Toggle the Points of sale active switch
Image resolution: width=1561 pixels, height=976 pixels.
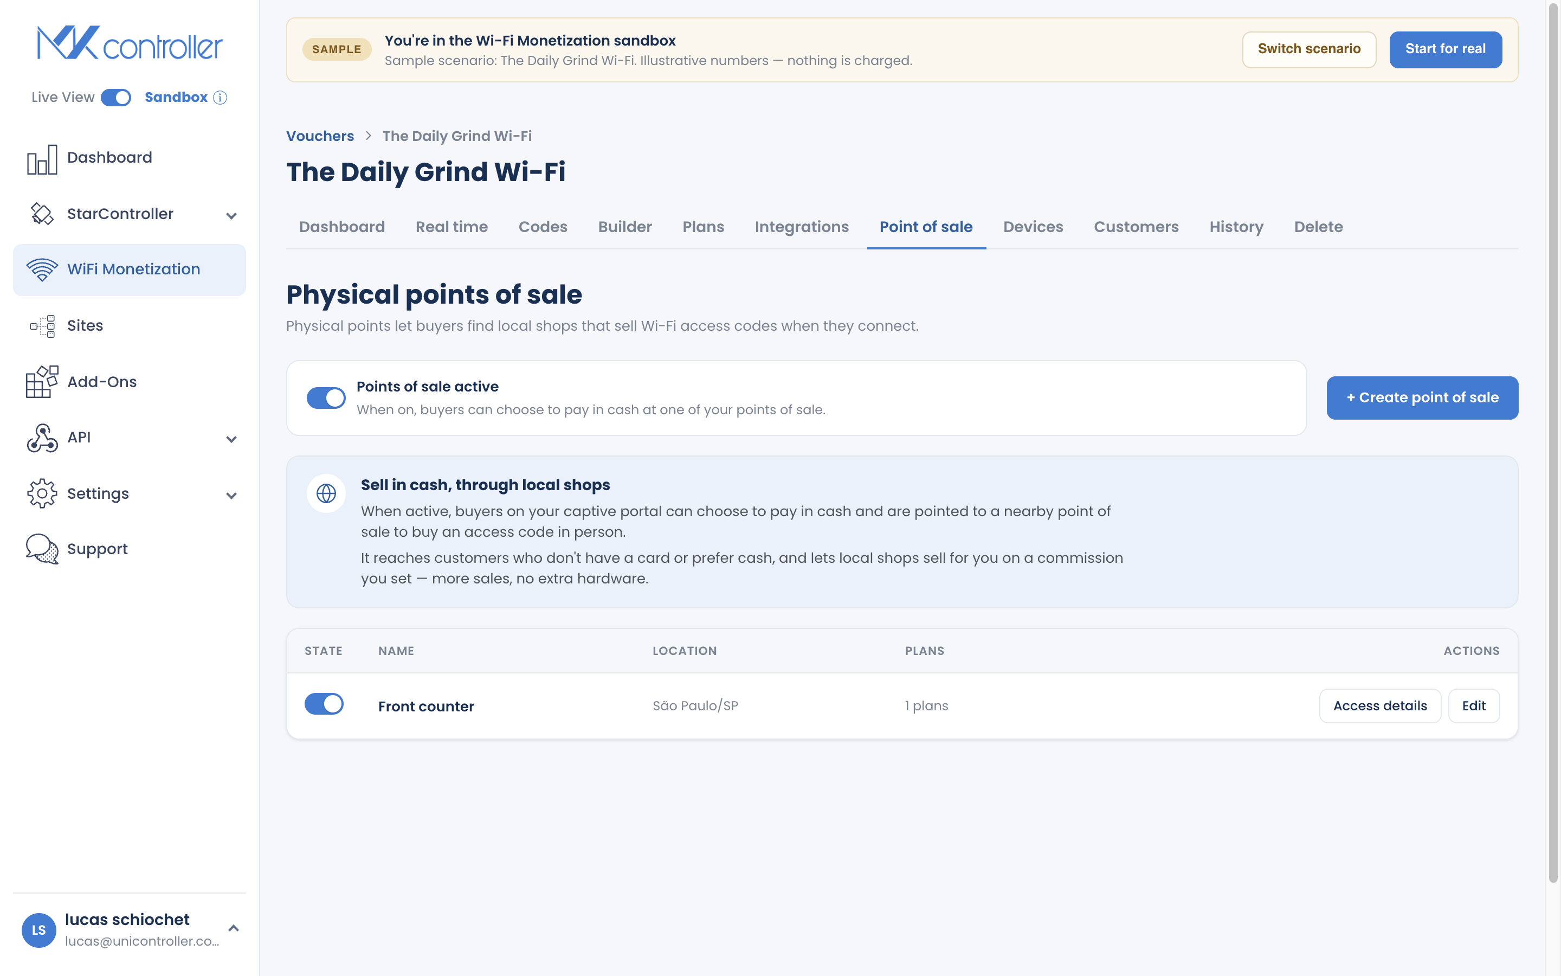(x=326, y=397)
